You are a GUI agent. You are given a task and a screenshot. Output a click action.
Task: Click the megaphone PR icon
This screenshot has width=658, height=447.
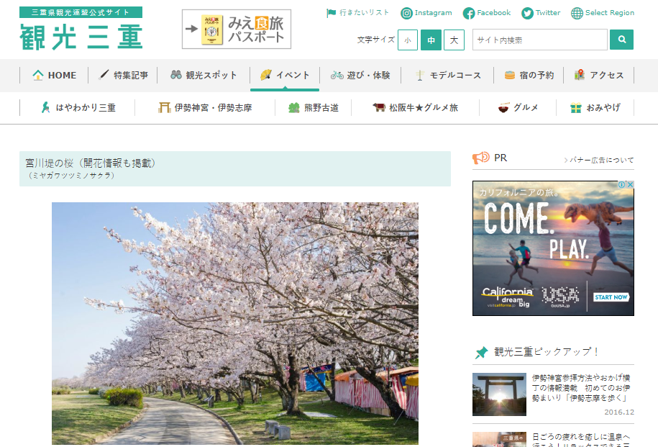pos(481,158)
